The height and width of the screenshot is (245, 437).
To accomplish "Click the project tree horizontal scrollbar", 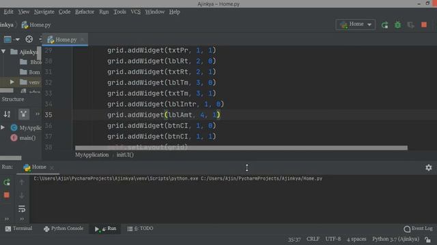I will 7,91.
